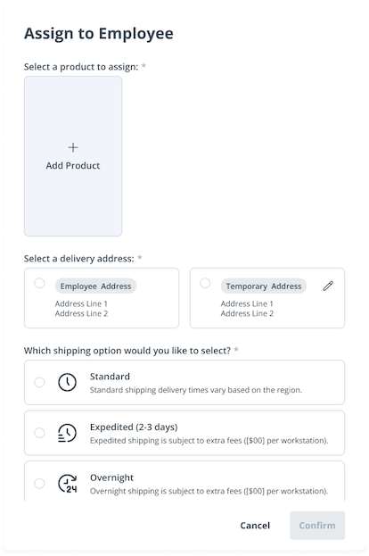This screenshot has height=556, width=369.
Task: Click the Standard option title text
Action: (x=110, y=377)
